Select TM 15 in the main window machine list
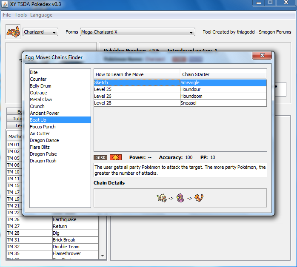297x267 pixels. 14,186
